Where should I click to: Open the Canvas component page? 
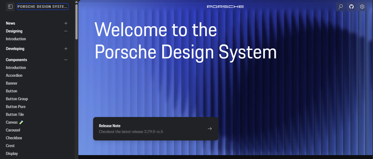12,122
